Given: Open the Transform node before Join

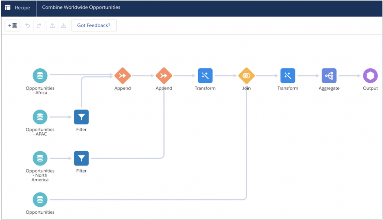Looking at the screenshot, I should click(205, 75).
